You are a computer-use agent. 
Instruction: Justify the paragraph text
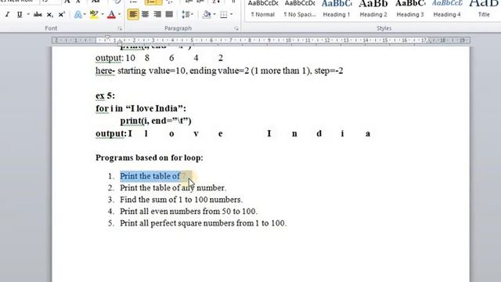(x=169, y=14)
